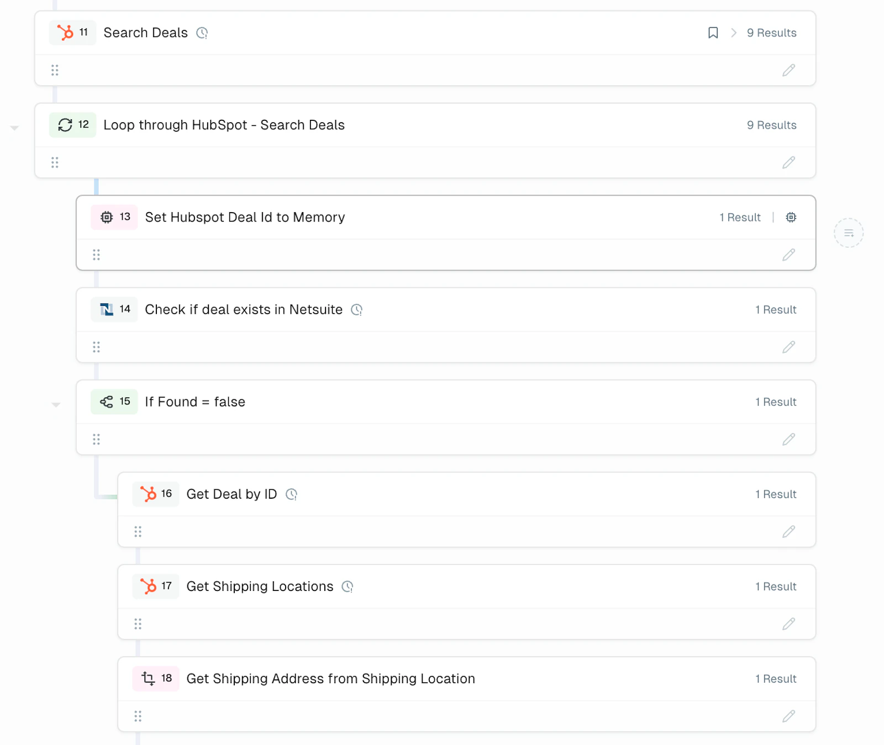Grab the drag handle of step 17
The height and width of the screenshot is (745, 884).
pos(138,624)
